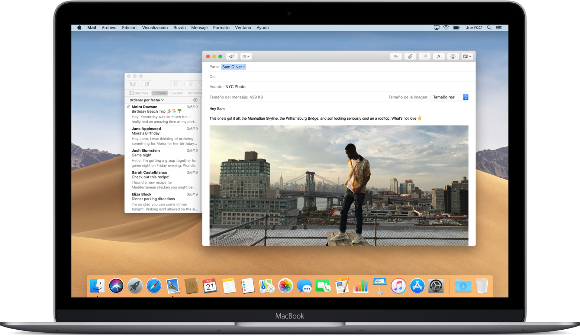The image size is (580, 336).
Task: Expand the Sam Oliver recipient dropdown
Action: (233, 67)
